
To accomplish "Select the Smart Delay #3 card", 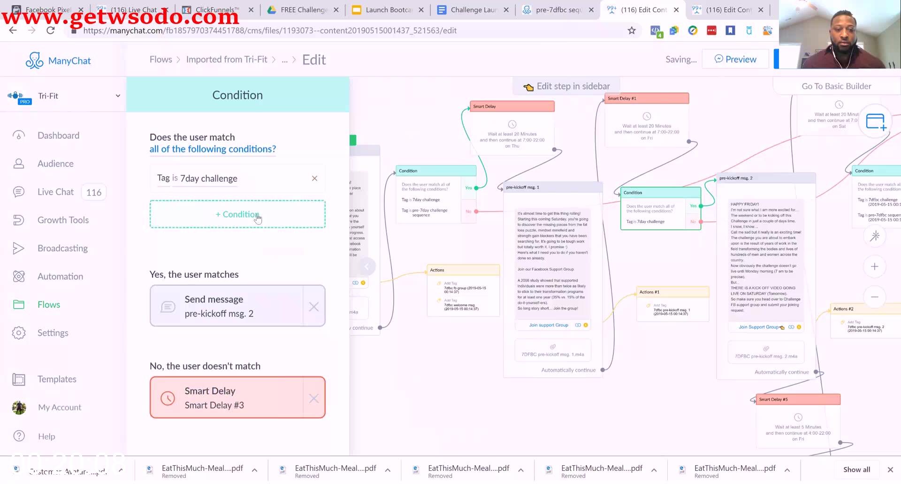I will 226,398.
